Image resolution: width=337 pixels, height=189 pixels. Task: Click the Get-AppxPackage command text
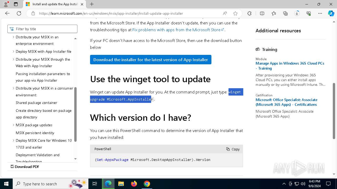pyautogui.click(x=113, y=160)
